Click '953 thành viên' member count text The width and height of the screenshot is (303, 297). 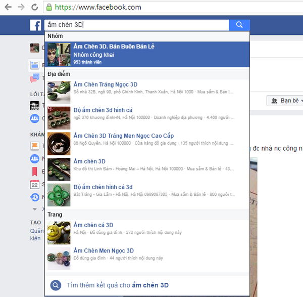(87, 62)
